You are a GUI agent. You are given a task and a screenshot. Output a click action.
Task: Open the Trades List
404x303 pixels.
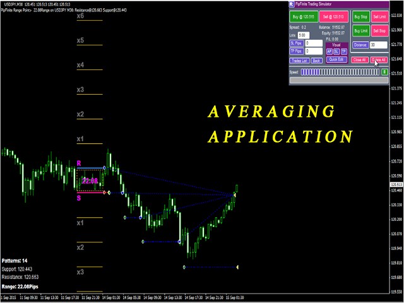pos(298,61)
